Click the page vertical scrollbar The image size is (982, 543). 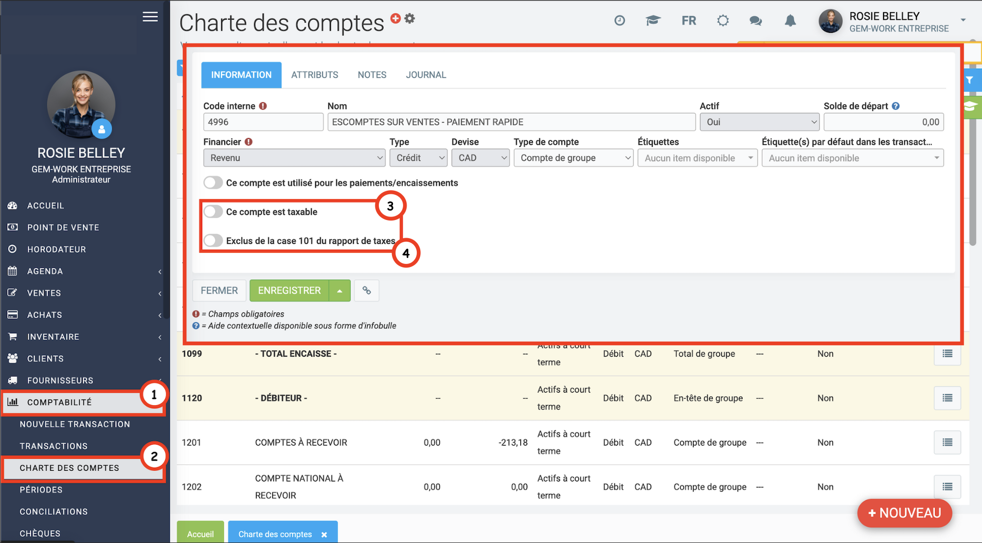click(972, 151)
